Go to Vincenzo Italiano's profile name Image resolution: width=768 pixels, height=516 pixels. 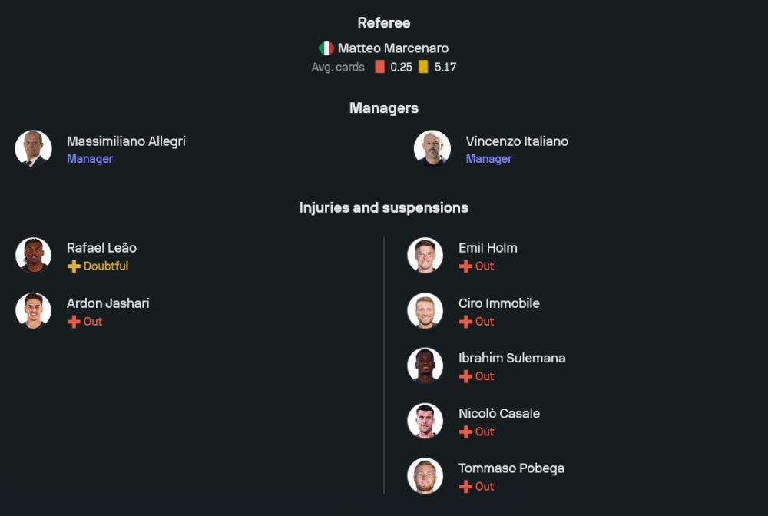[517, 141]
